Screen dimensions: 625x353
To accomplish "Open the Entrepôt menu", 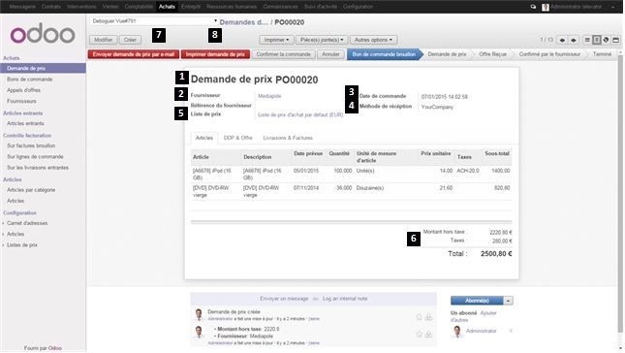I will 191,7.
